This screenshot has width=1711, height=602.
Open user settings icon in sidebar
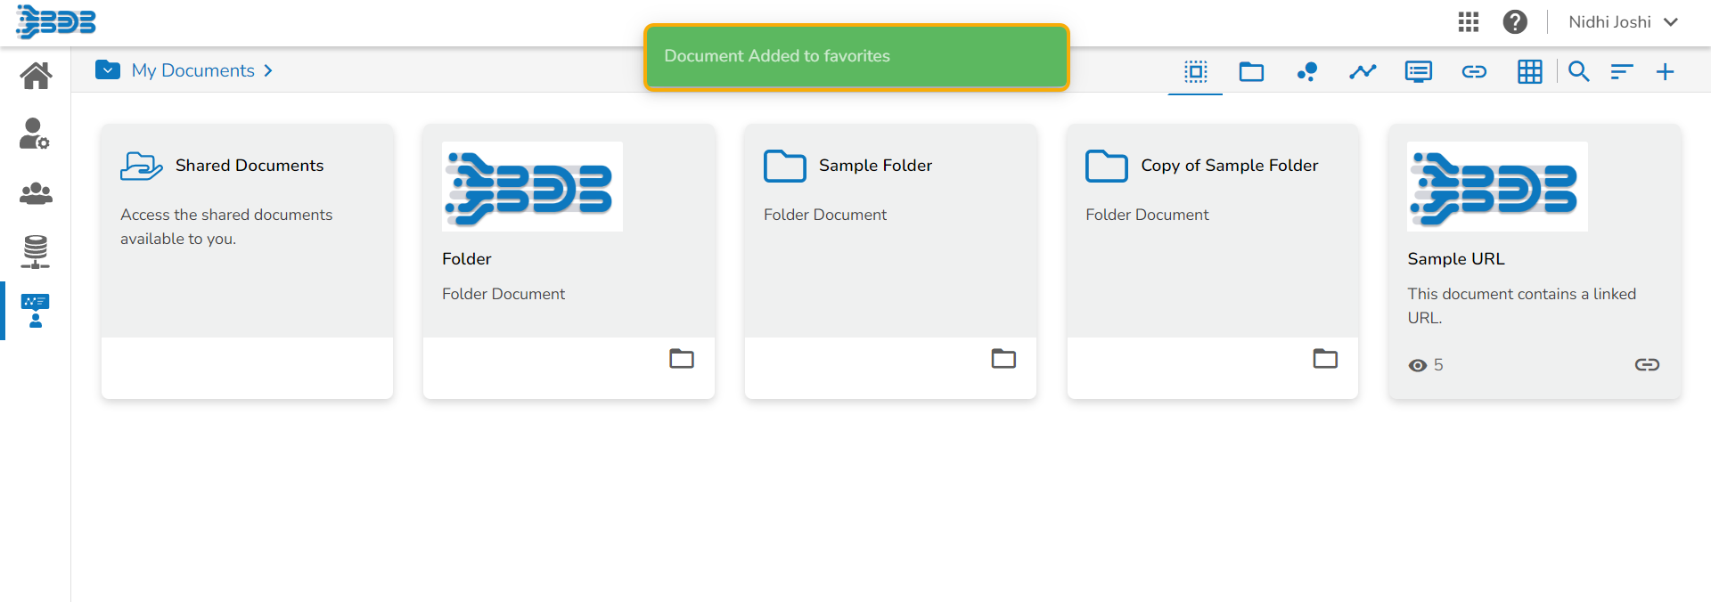[x=35, y=134]
